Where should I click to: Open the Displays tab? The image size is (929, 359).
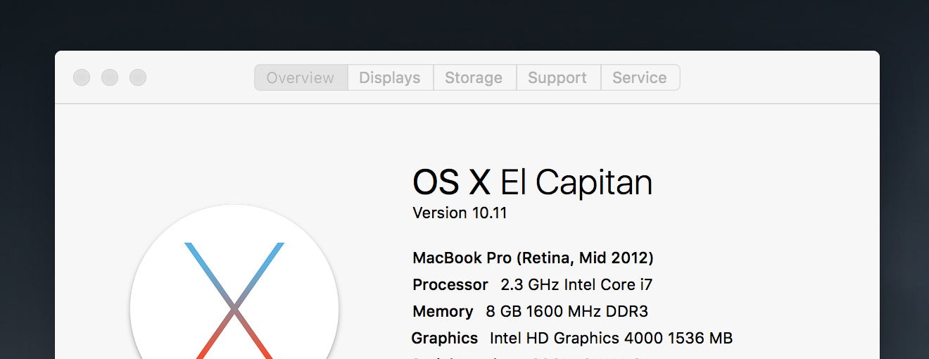pyautogui.click(x=390, y=77)
